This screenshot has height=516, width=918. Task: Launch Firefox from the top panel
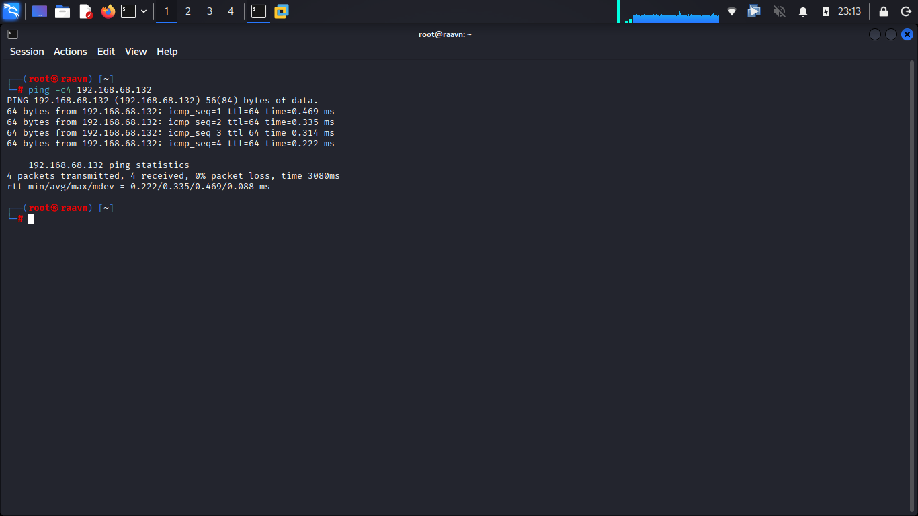108,11
